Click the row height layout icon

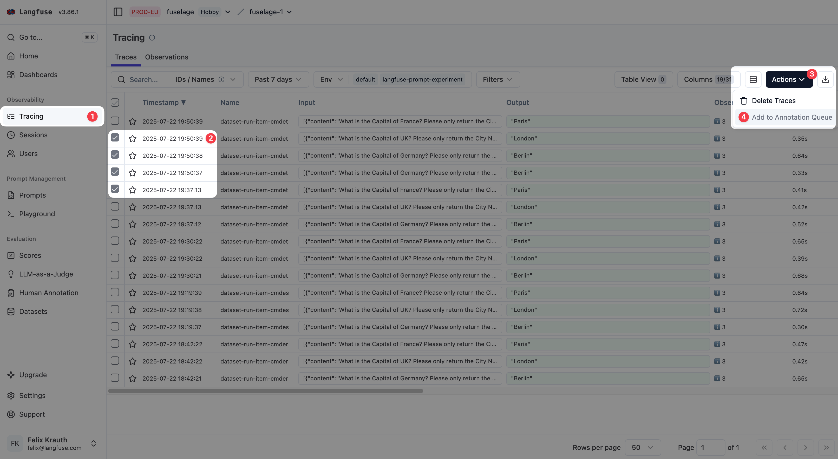753,79
